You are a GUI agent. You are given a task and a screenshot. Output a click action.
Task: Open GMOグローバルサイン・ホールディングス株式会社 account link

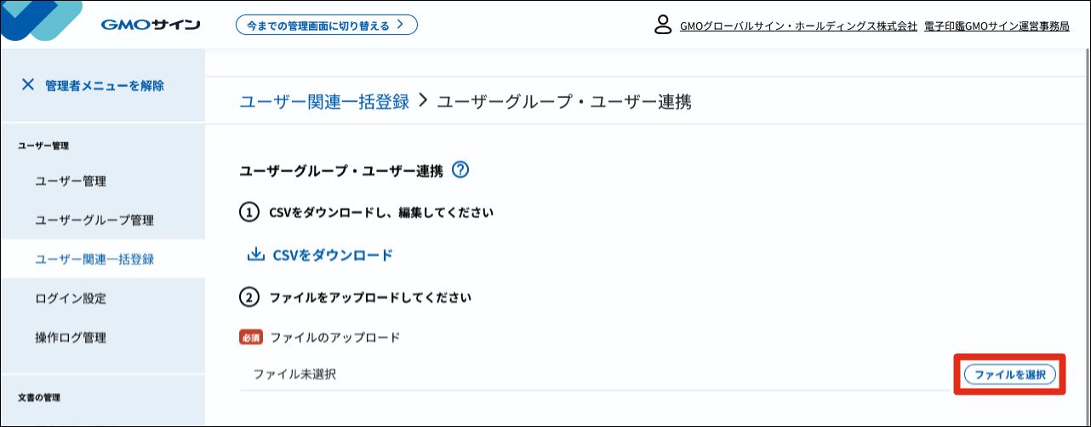[798, 26]
